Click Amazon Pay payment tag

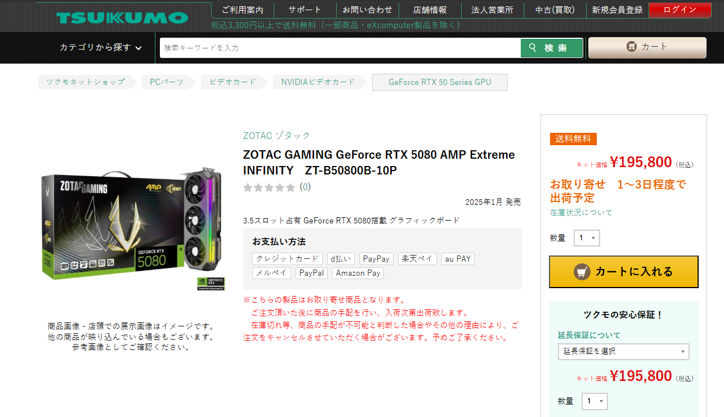(x=358, y=273)
